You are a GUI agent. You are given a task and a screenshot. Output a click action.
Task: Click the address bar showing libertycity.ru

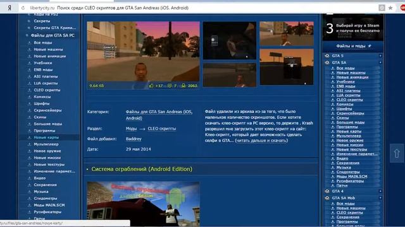[x=201, y=8]
